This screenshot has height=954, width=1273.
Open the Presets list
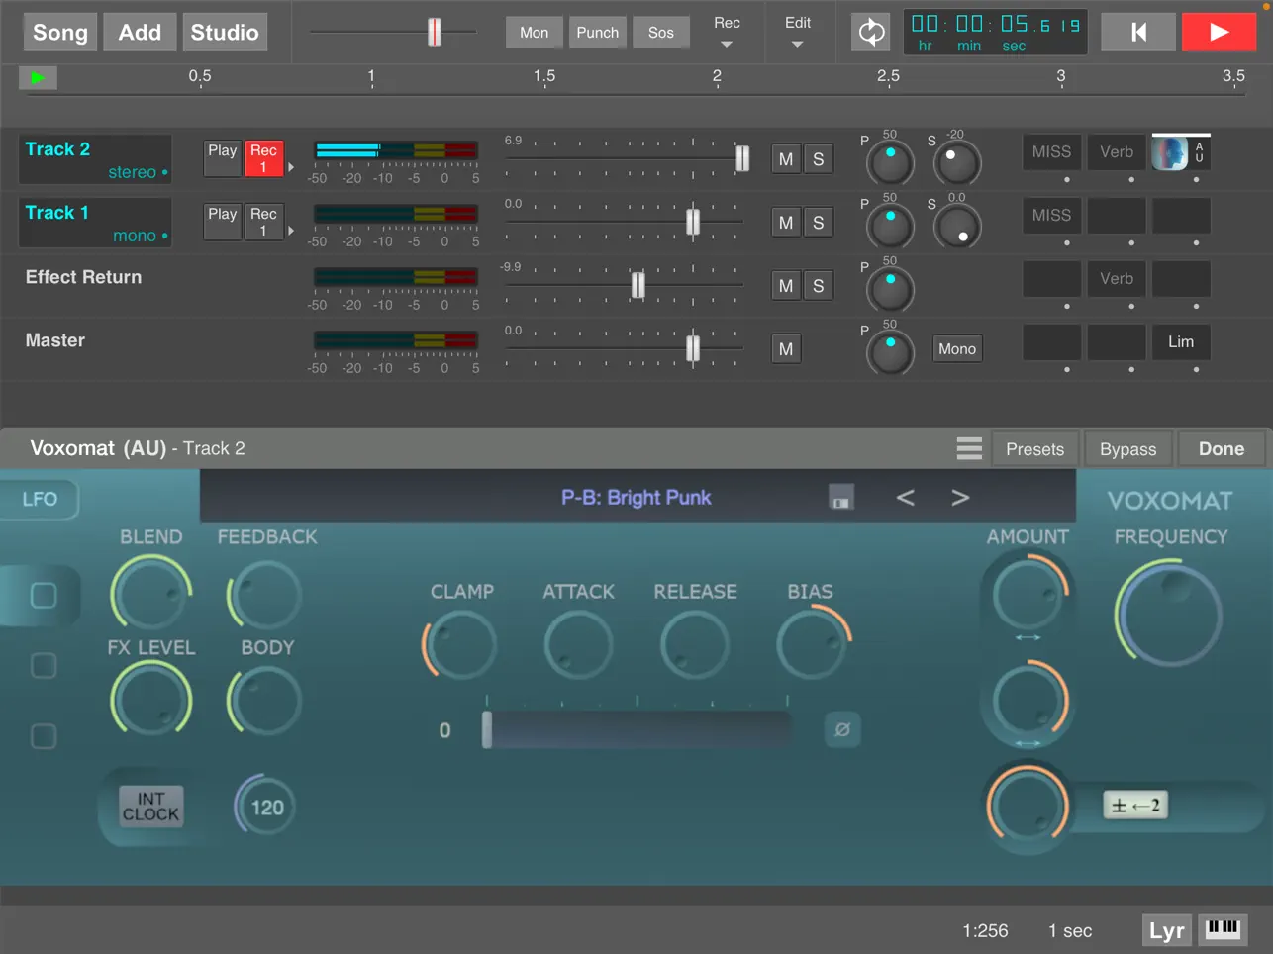pyautogui.click(x=1034, y=449)
